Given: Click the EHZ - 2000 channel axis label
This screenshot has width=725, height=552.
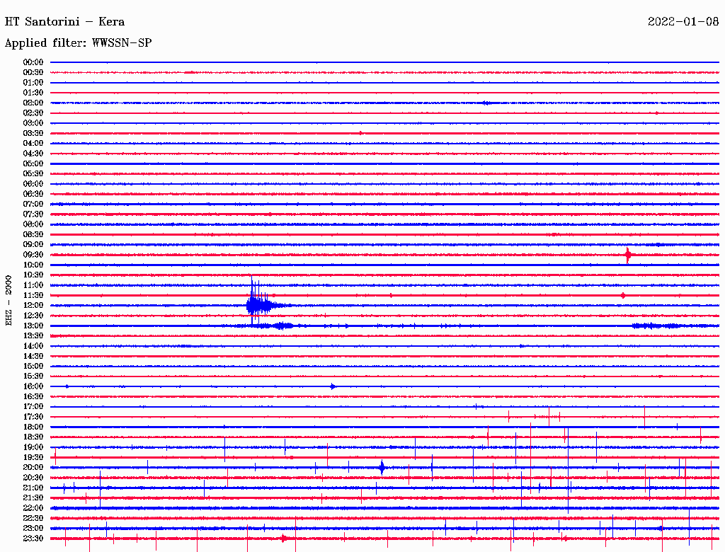Looking at the screenshot, I should pos(8,301).
